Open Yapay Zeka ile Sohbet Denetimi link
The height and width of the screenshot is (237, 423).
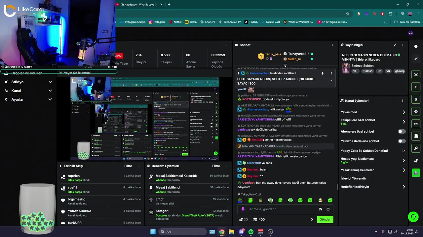point(373,151)
